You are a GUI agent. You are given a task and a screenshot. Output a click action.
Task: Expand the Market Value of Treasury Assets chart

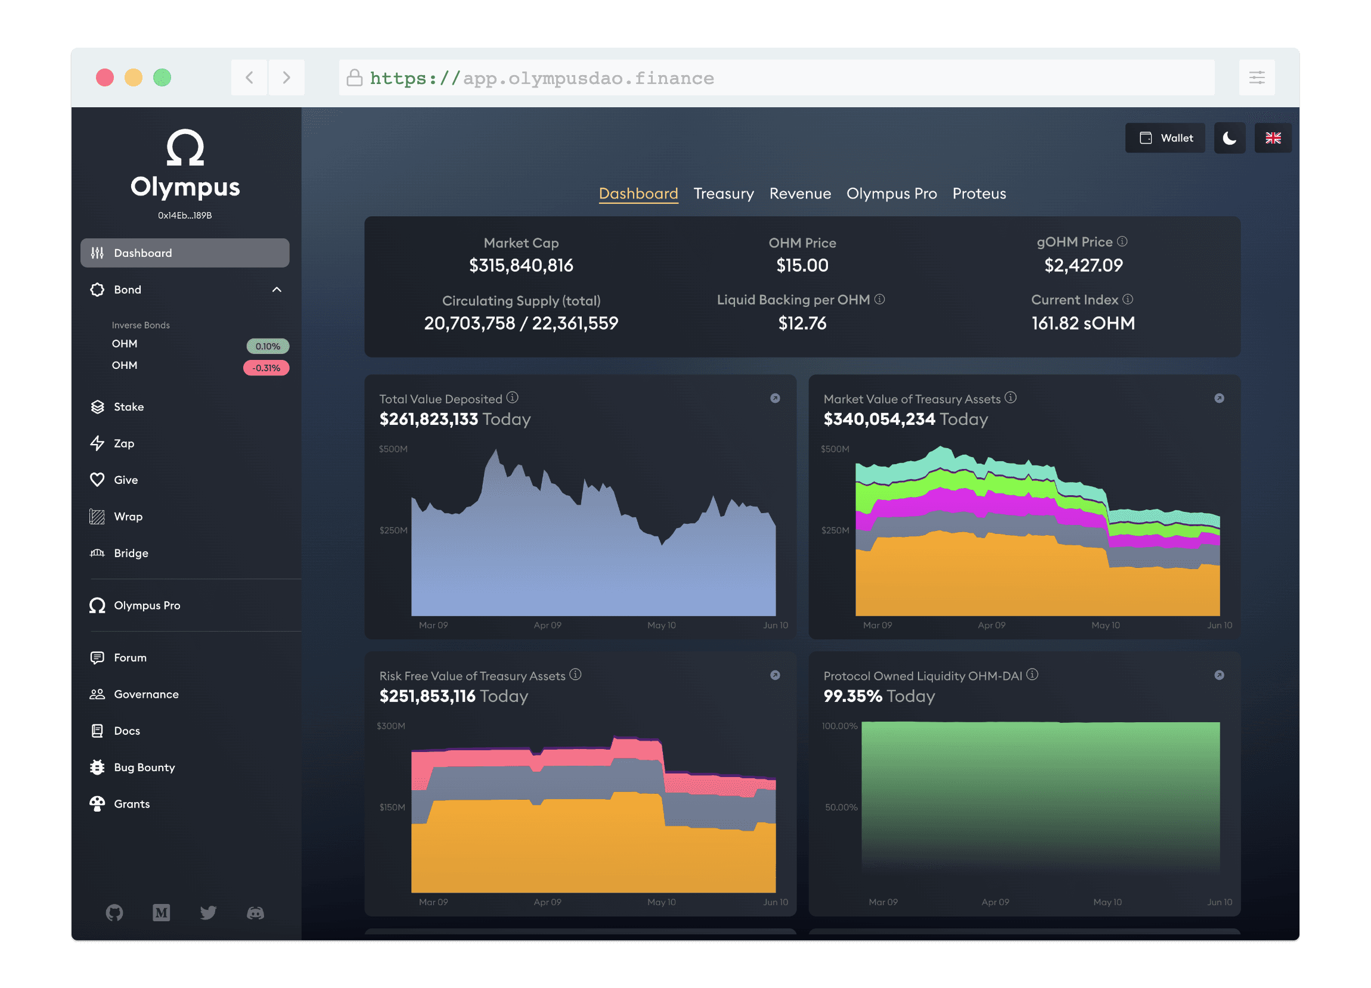tap(1219, 398)
